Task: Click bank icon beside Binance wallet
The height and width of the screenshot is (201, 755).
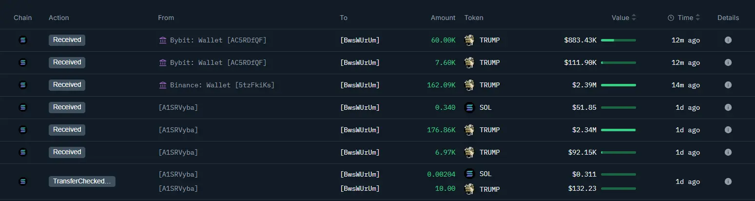Action: click(x=163, y=85)
